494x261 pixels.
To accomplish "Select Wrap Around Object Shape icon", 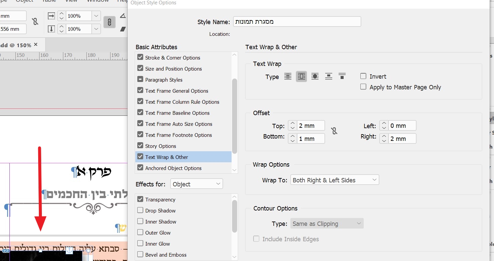I will pyautogui.click(x=315, y=76).
